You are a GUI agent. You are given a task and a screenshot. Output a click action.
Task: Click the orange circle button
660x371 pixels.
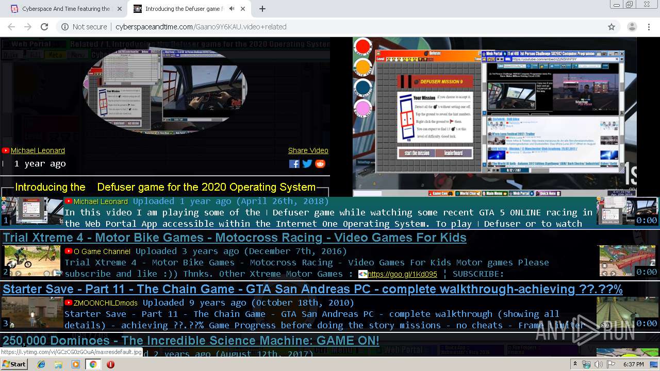(363, 67)
